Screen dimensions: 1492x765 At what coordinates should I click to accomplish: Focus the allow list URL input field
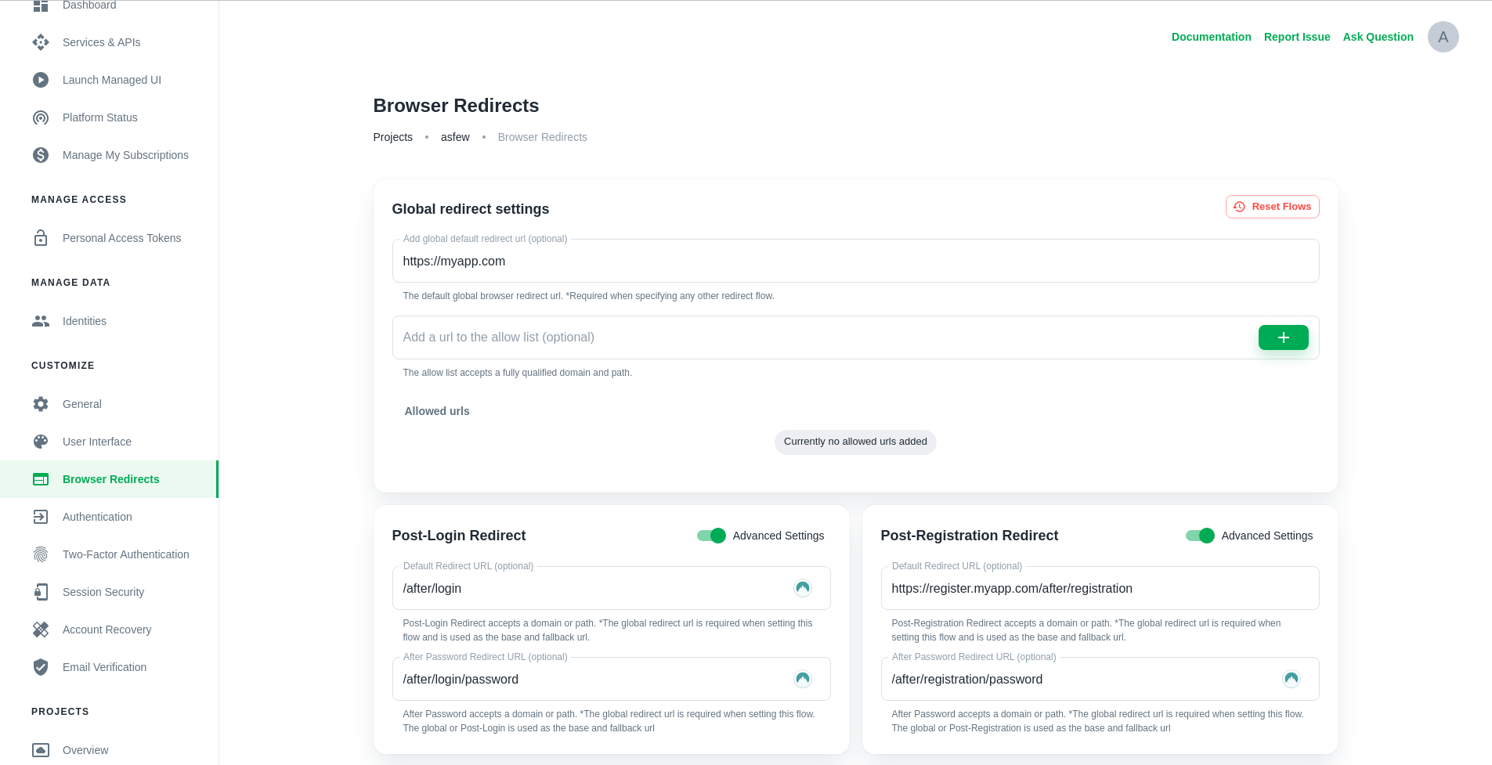click(x=822, y=337)
